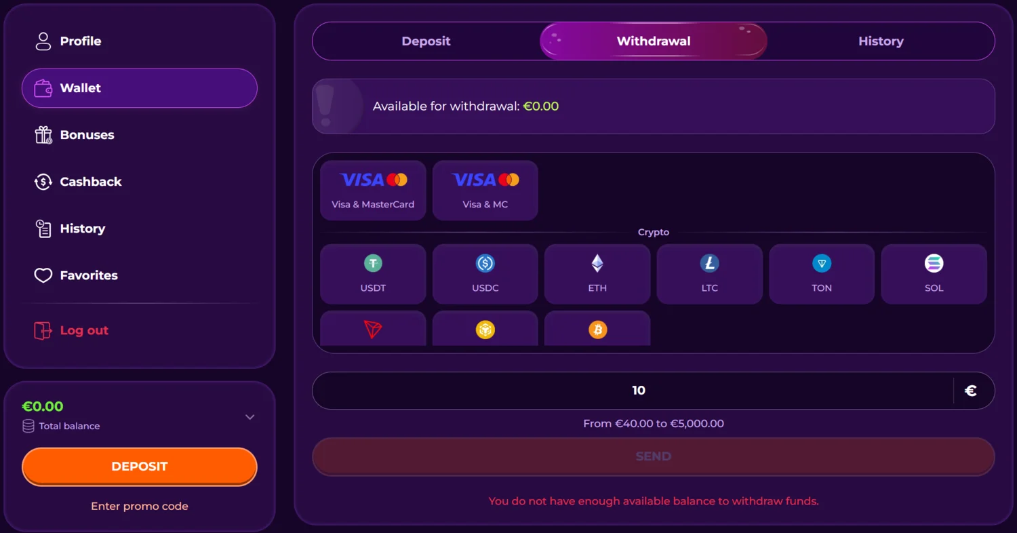
Task: Pick the Litecoin payment option
Action: (x=709, y=273)
